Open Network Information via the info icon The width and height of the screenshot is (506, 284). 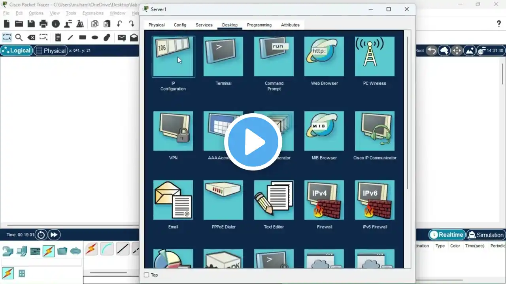56,24
